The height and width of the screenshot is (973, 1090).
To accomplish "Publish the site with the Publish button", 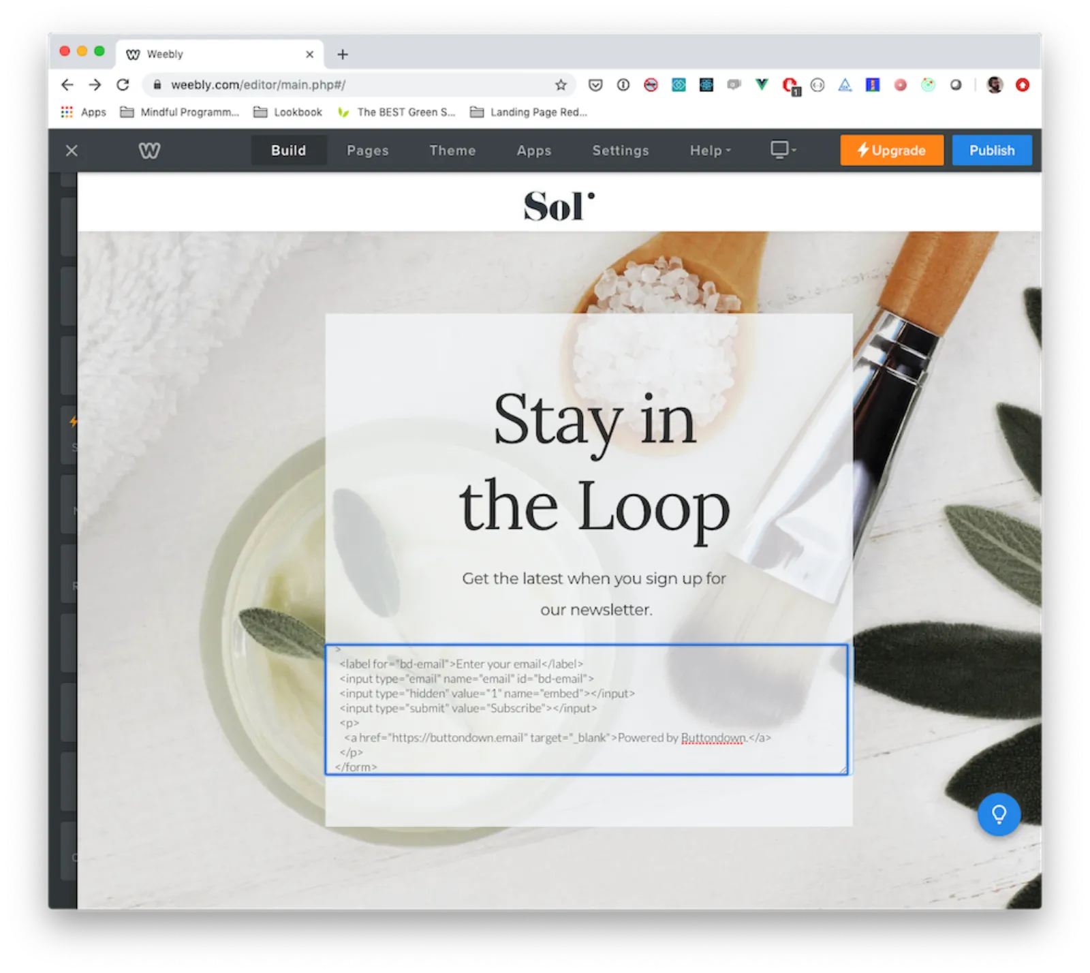I will coord(991,151).
